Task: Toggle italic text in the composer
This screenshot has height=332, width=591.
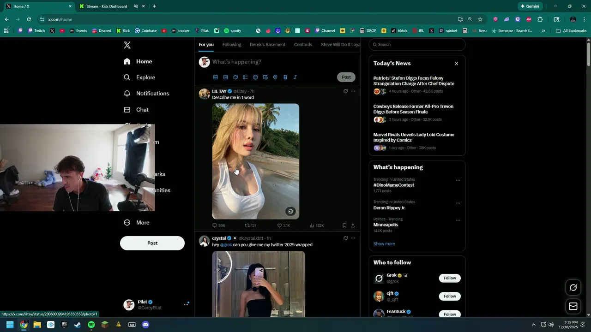Action: [295, 77]
